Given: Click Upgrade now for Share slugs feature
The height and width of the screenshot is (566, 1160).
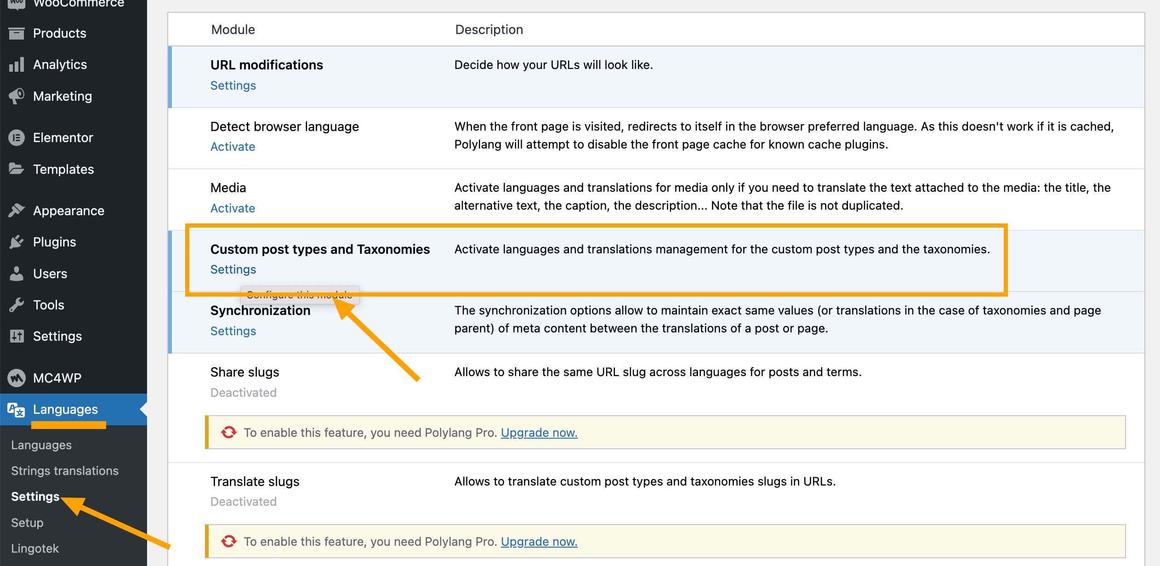Looking at the screenshot, I should coord(539,432).
